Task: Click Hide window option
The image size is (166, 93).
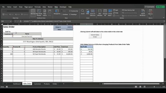Action: (x=116, y=13)
